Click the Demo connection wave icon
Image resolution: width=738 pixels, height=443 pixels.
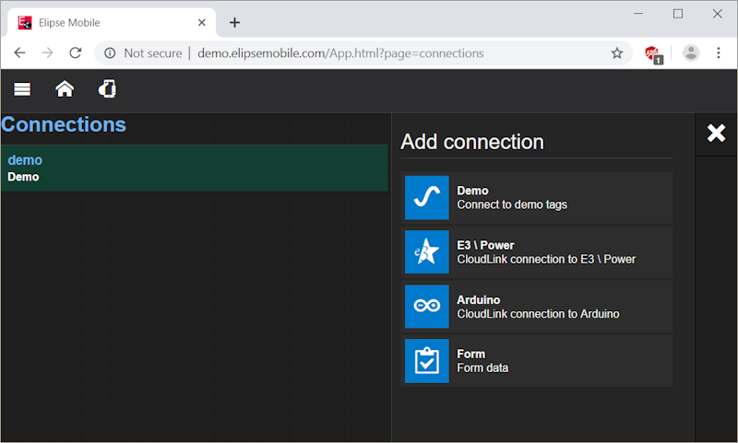[x=426, y=197]
